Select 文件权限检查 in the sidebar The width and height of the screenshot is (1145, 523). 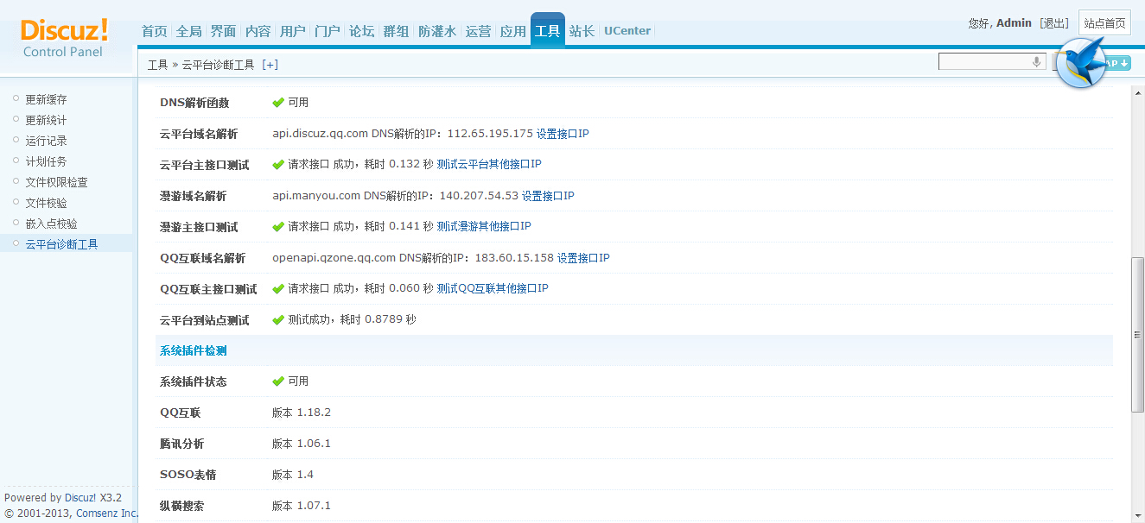[x=56, y=182]
